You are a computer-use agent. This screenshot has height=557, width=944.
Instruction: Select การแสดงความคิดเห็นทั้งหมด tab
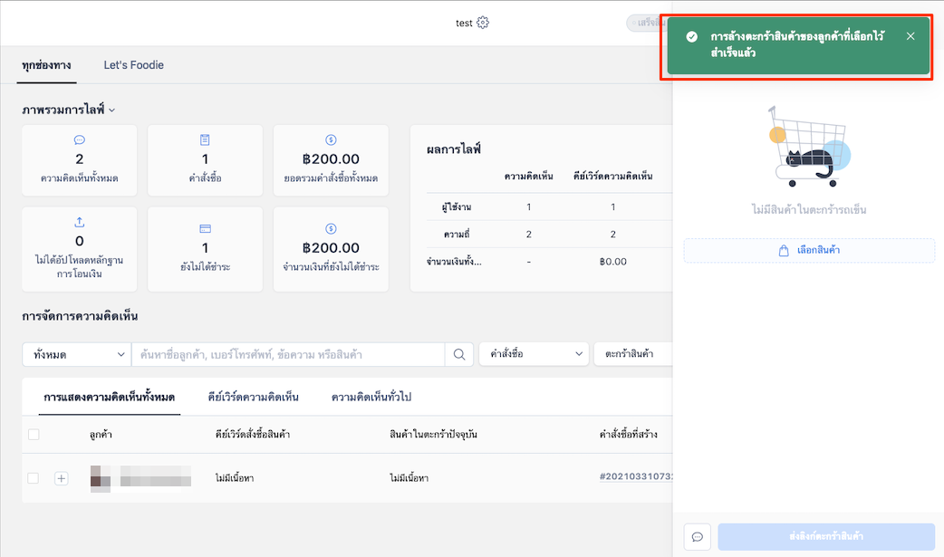coord(110,398)
